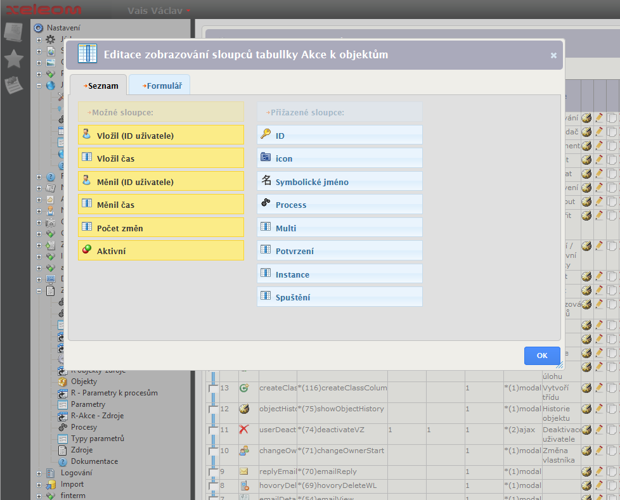Image resolution: width=620 pixels, height=500 pixels.
Task: Tick the checkbox for row 10
Action: 214,451
